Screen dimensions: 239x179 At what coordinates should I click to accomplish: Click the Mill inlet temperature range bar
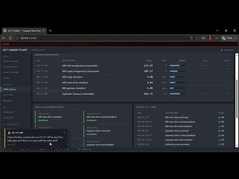pos(178,66)
